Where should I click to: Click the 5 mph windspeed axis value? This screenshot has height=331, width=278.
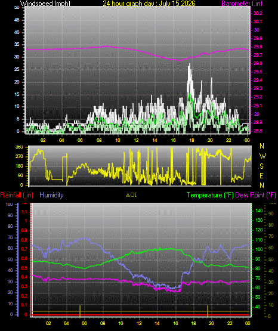click(18, 119)
